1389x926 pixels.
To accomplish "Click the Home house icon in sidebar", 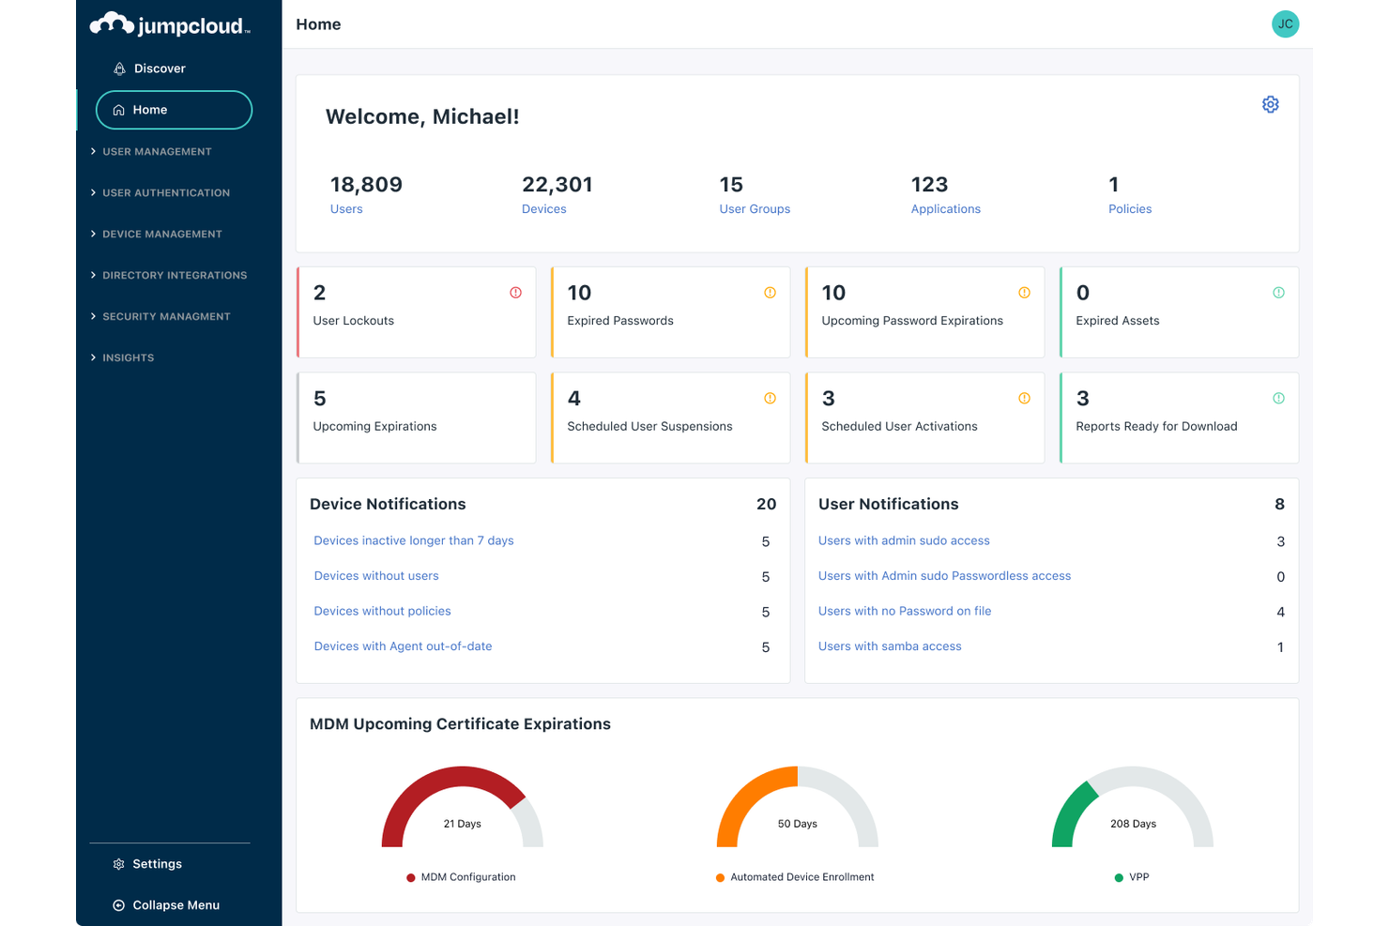I will click(118, 110).
